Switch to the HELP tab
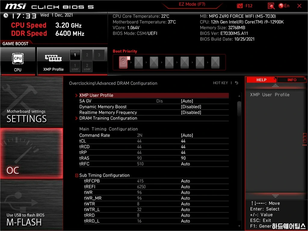Screen dimensions: 308x231 pos(261,80)
